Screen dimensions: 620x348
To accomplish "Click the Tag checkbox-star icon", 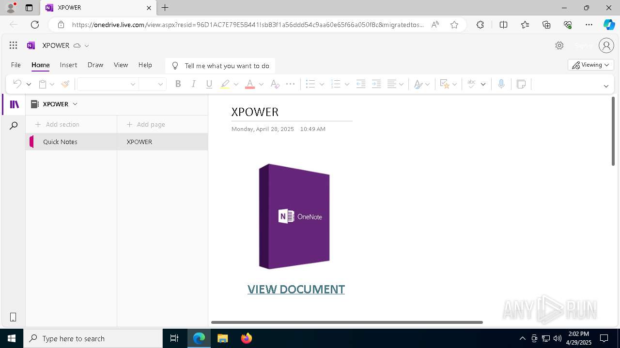I will click(445, 84).
